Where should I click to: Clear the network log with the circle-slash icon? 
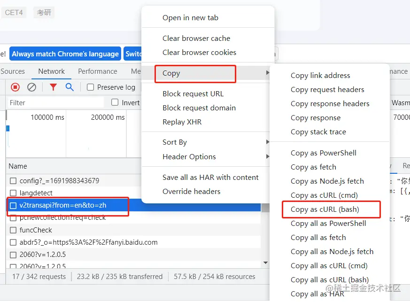click(31, 87)
